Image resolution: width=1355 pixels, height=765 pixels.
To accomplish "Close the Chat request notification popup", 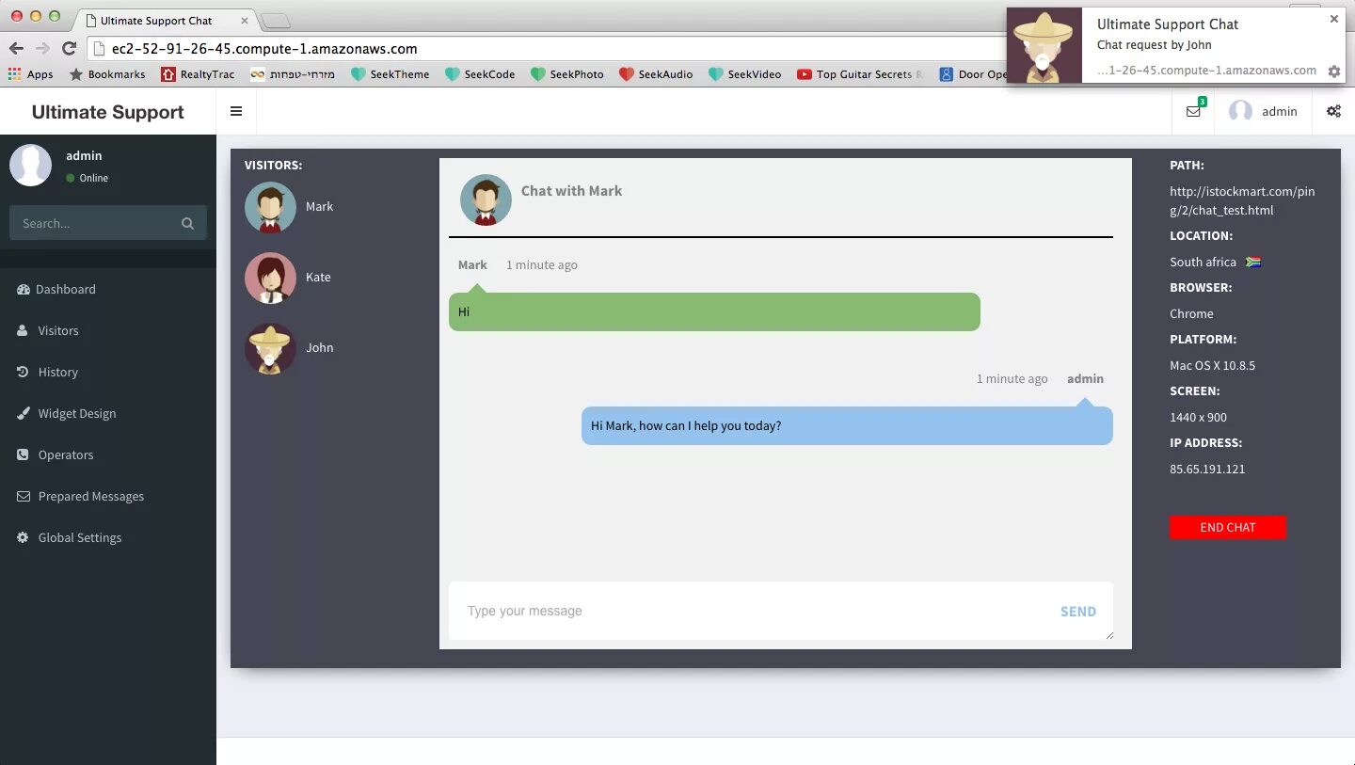I will pyautogui.click(x=1333, y=19).
